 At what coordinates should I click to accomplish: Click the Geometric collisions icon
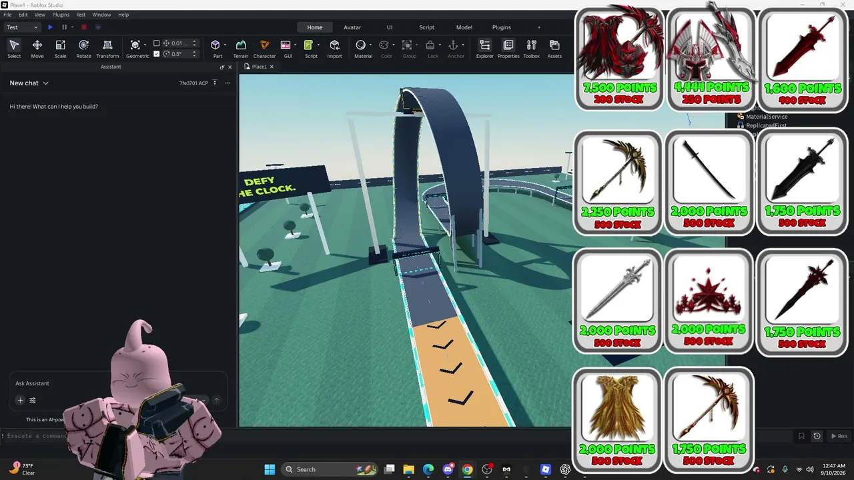click(x=135, y=45)
